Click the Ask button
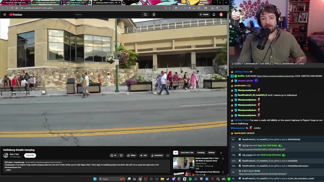 143,155
